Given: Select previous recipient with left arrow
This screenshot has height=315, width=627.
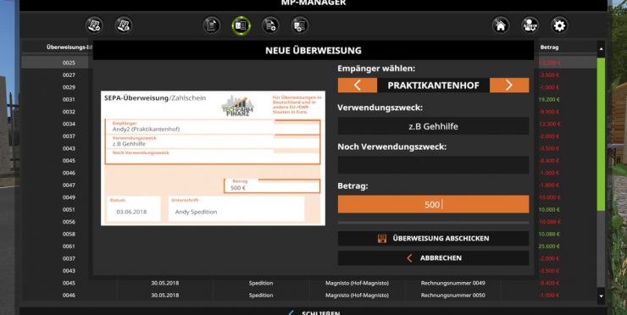Looking at the screenshot, I should (357, 86).
